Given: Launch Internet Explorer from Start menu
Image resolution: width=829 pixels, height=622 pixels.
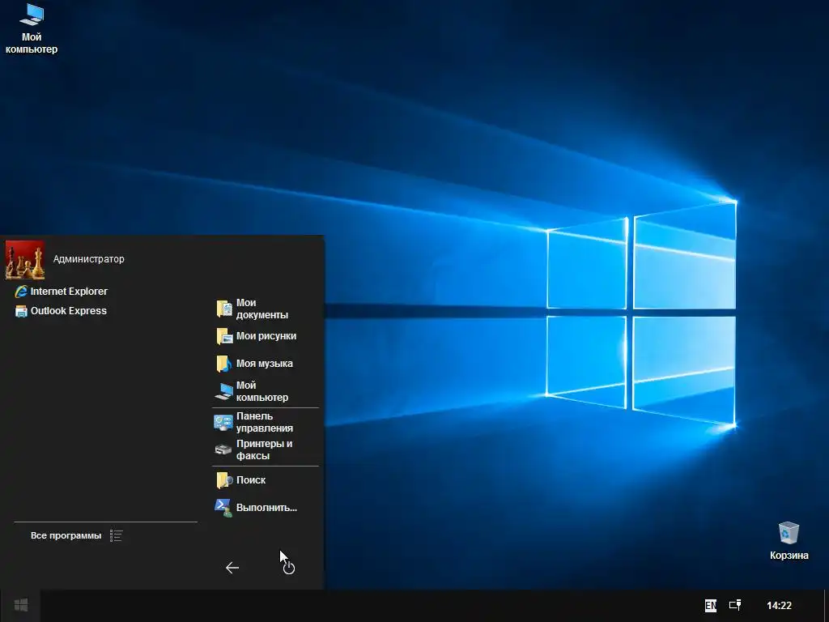Looking at the screenshot, I should (x=62, y=292).
